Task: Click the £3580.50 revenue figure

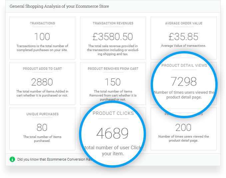Action: [113, 37]
